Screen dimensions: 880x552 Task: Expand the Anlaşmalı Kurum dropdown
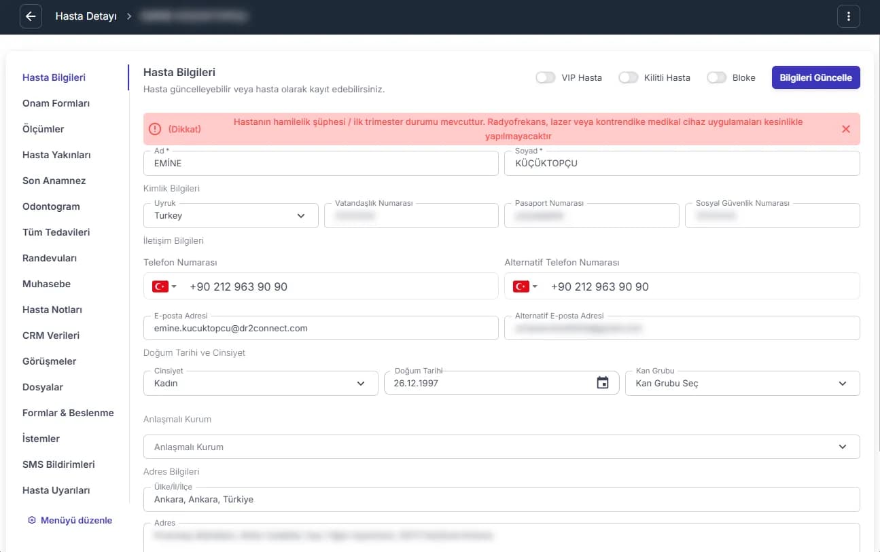(501, 447)
